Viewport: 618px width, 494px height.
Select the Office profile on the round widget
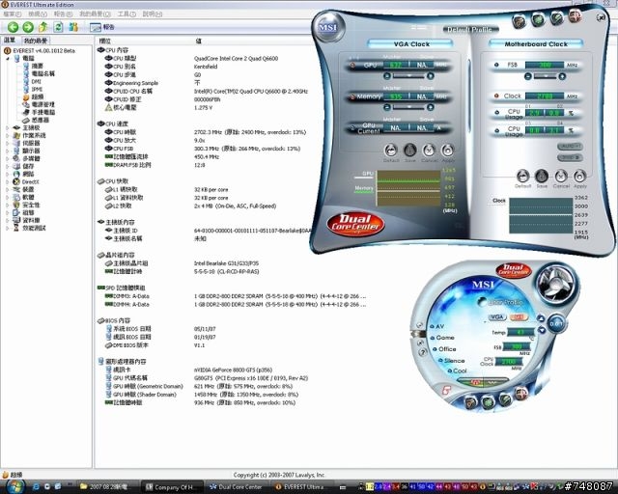[x=444, y=349]
